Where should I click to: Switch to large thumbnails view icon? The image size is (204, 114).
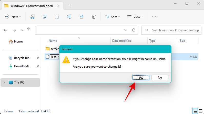[201, 111]
